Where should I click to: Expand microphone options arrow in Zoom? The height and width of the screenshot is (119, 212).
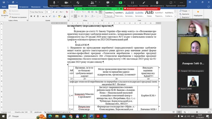point(58,2)
